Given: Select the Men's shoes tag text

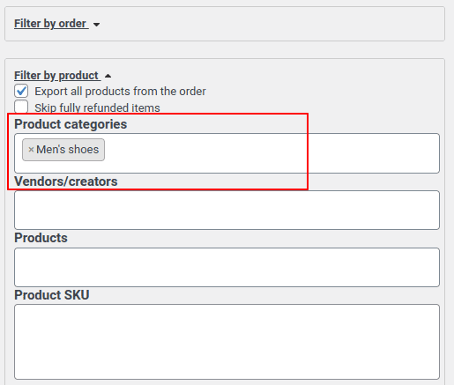Looking at the screenshot, I should (68, 150).
